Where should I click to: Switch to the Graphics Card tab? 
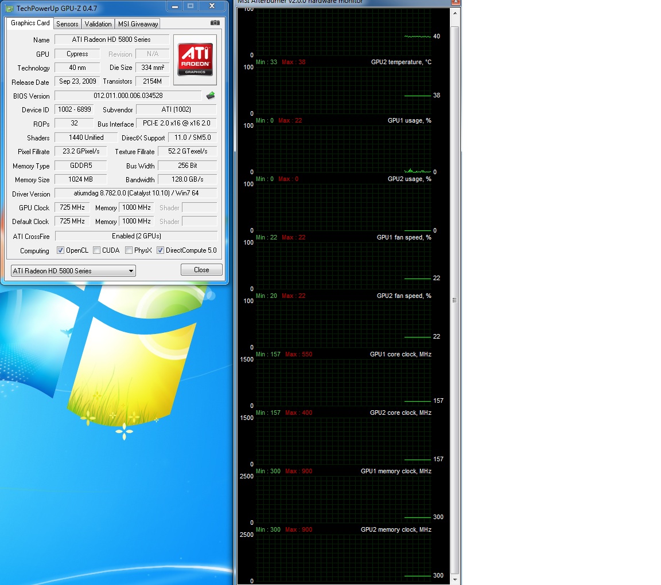pyautogui.click(x=30, y=23)
